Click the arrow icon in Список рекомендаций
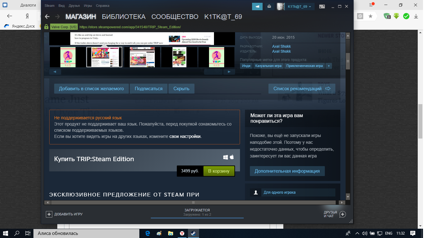 click(x=328, y=89)
